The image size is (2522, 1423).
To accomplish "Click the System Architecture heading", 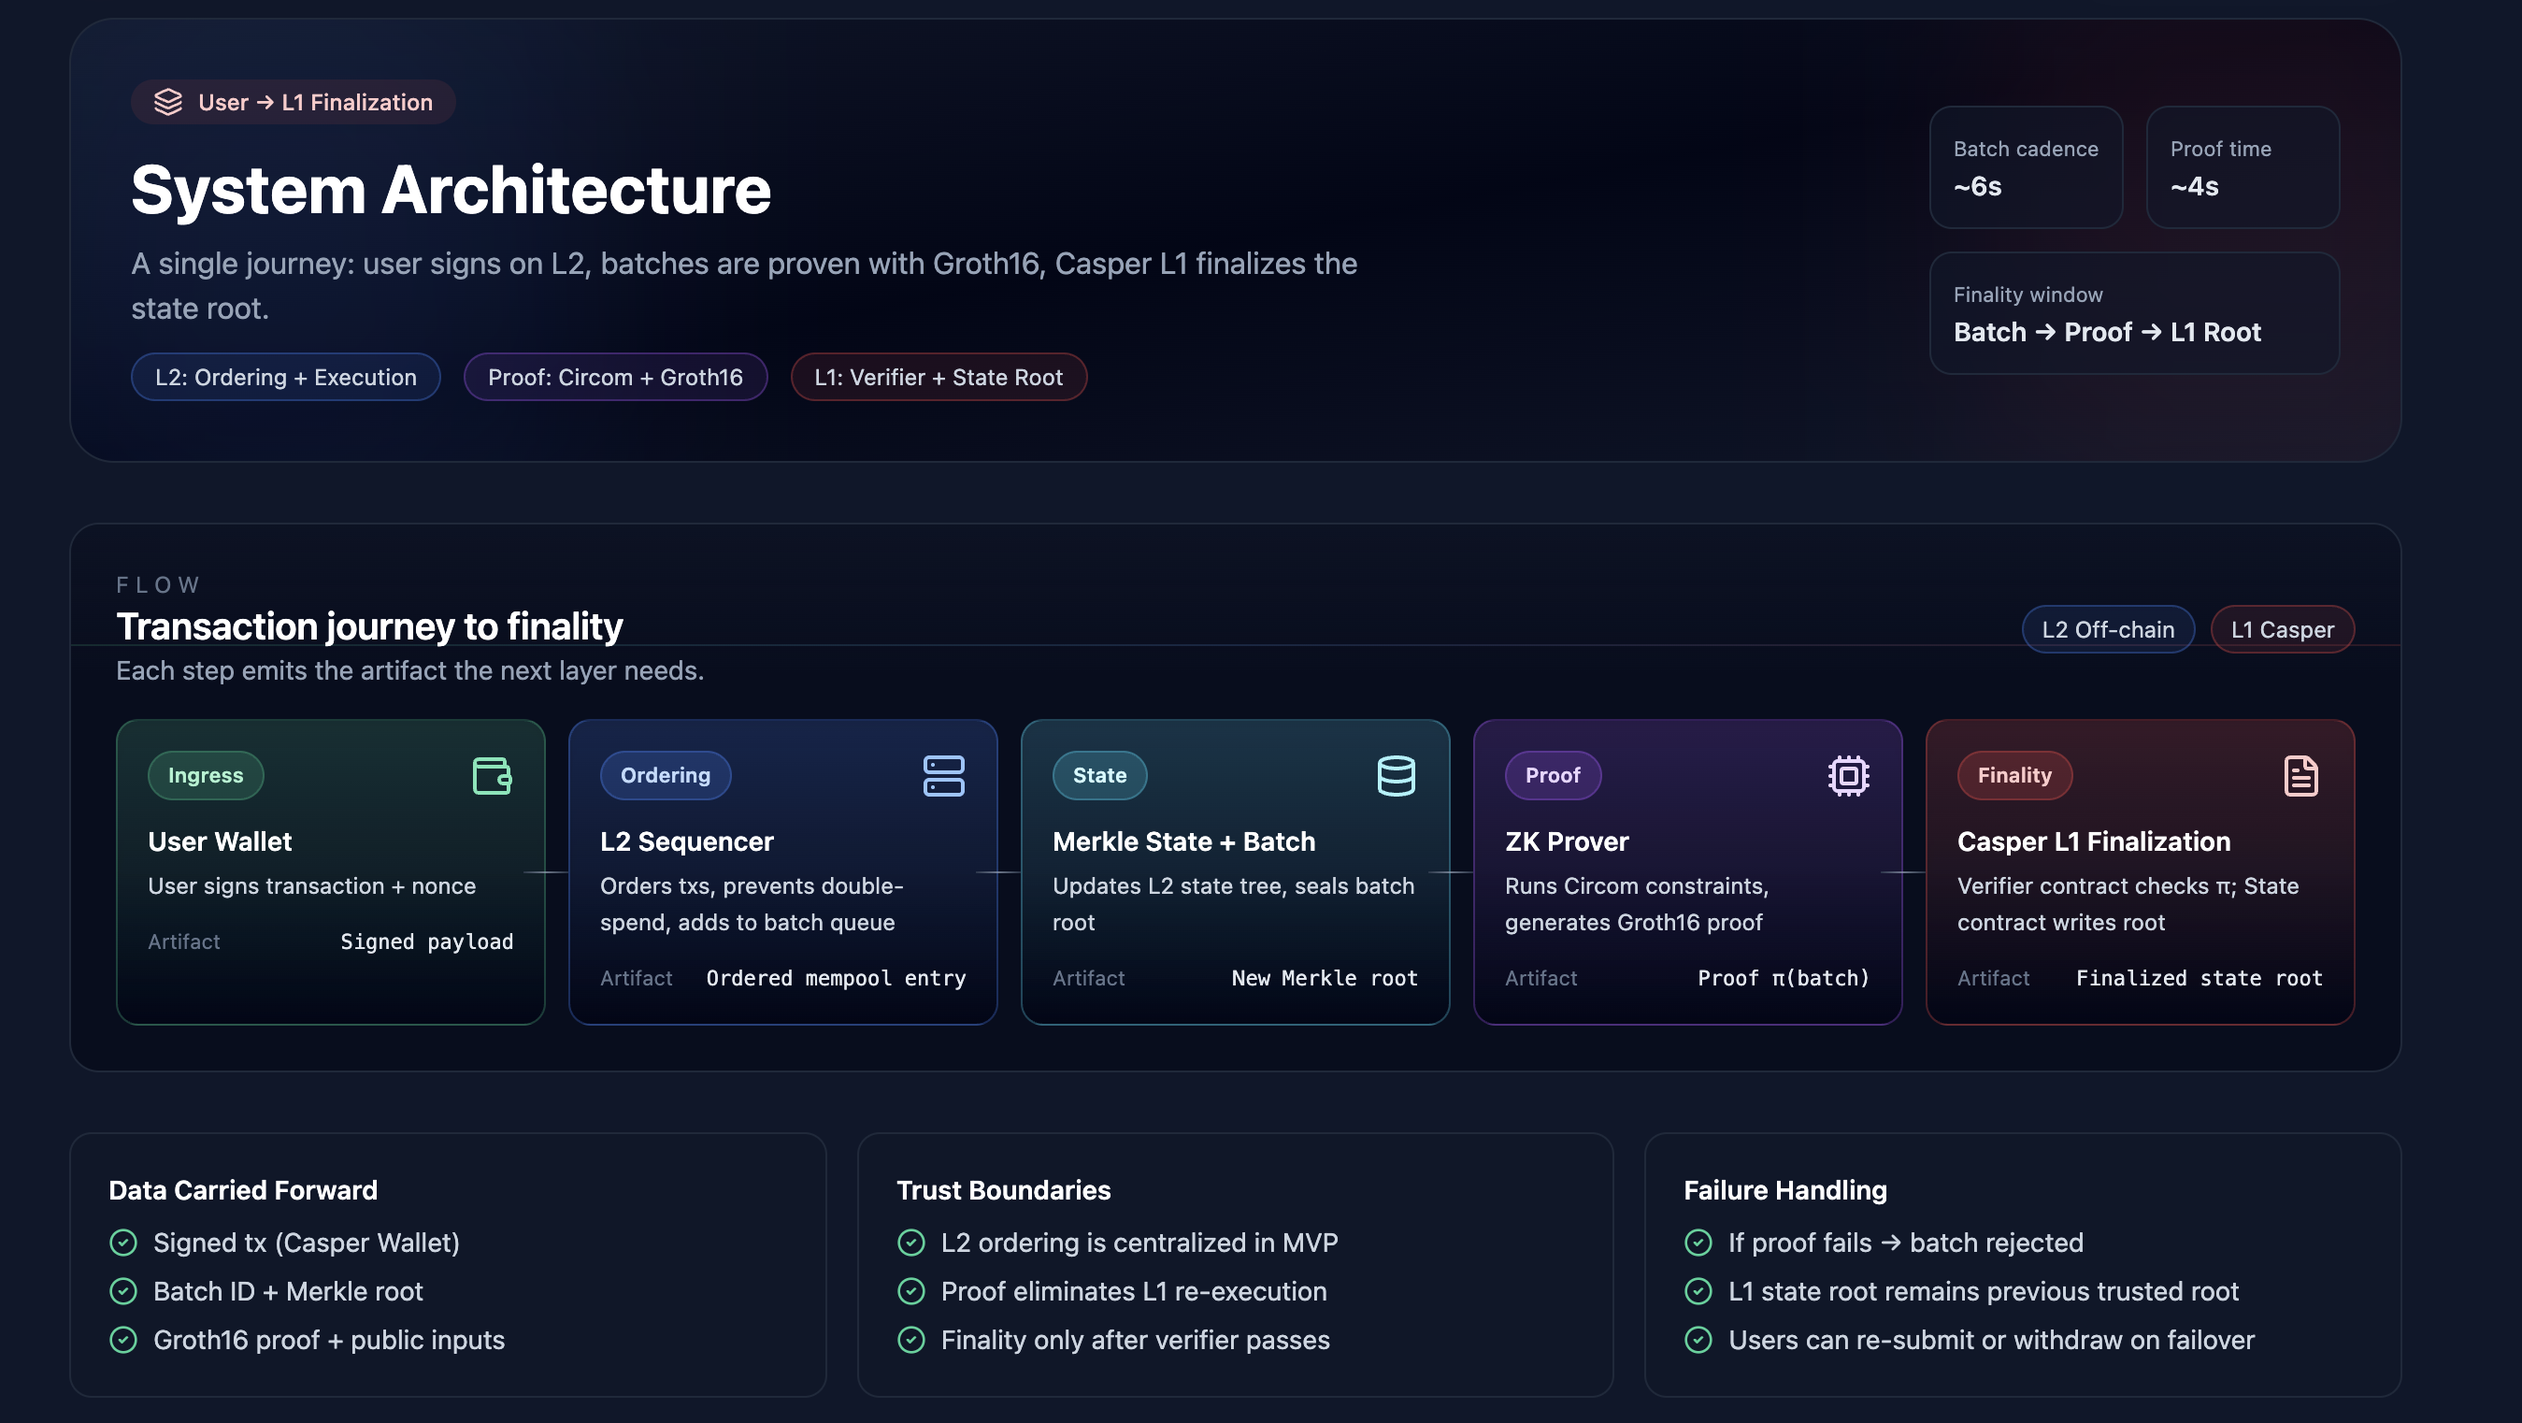I will pos(451,189).
